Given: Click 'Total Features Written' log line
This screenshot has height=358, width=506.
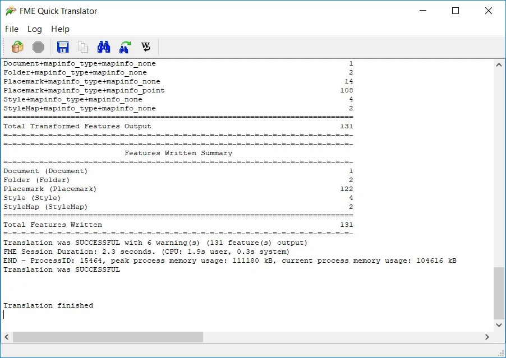Looking at the screenshot, I should coord(178,225).
